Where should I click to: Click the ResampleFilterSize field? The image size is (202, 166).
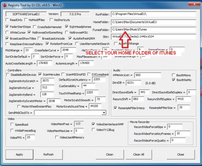point(184,108)
